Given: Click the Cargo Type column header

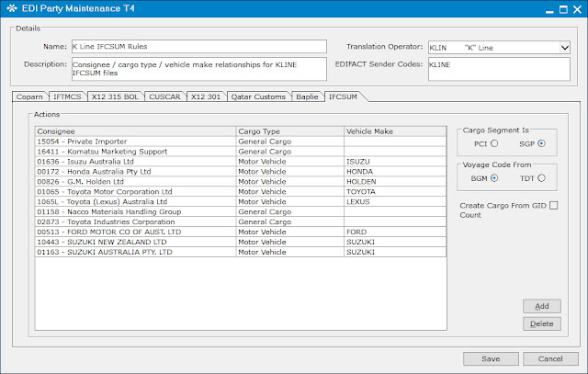Looking at the screenshot, I should click(x=290, y=131).
